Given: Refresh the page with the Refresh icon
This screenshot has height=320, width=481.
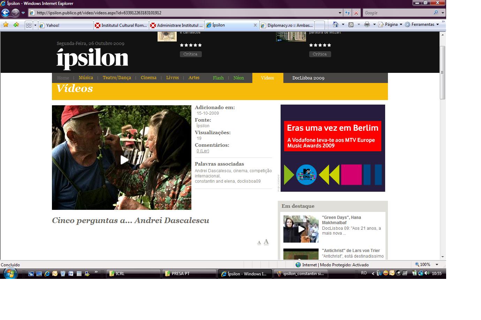Looking at the screenshot, I should tap(347, 13).
